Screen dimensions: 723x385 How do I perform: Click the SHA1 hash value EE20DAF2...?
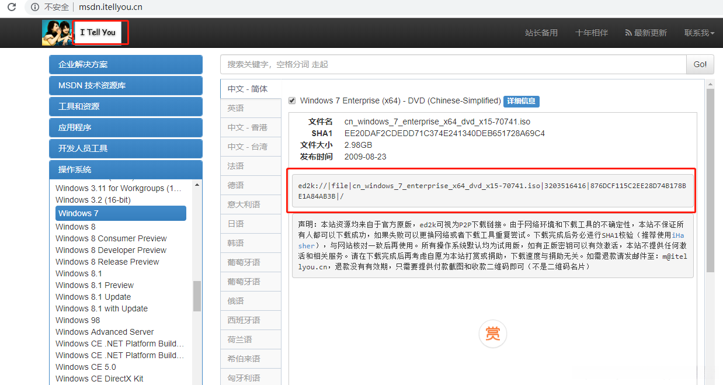tap(444, 133)
